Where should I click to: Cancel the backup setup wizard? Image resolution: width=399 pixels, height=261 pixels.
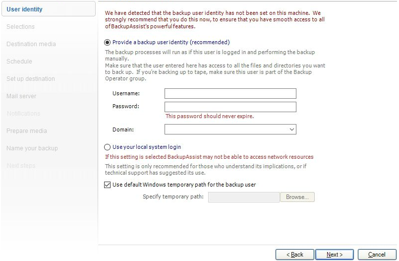coord(377,255)
